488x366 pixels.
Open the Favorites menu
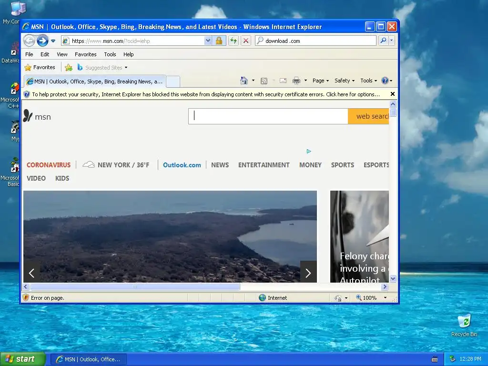coord(86,54)
